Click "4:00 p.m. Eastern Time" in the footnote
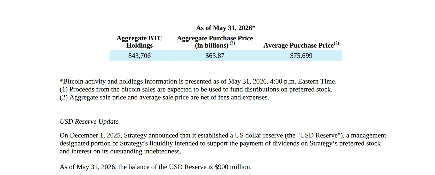This screenshot has height=175, width=435. pos(303,81)
